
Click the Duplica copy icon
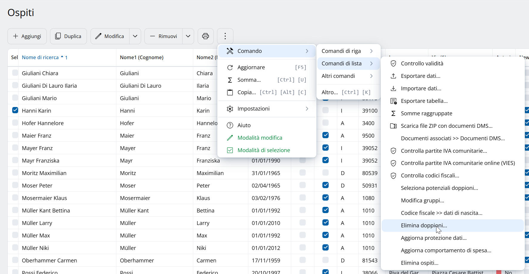pos(58,36)
